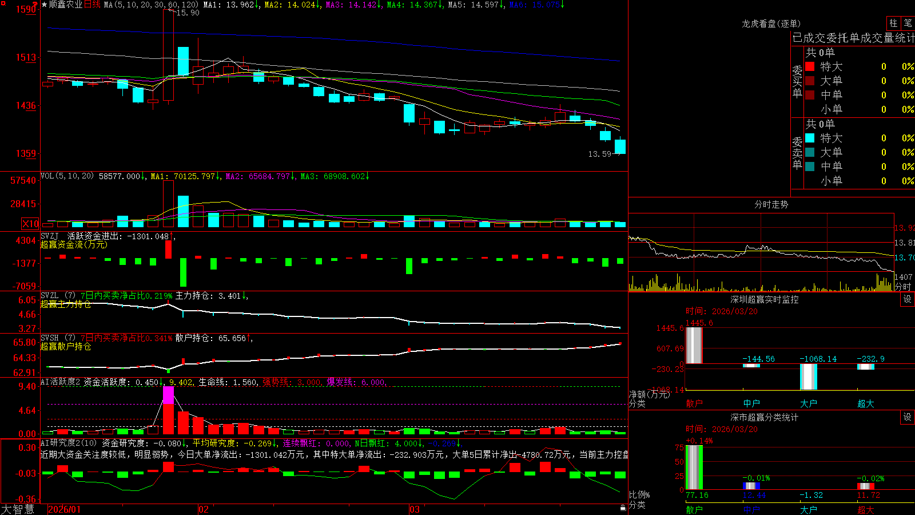Toggle the 笔 tick display mode
Image resolution: width=915 pixels, height=515 pixels.
tap(908, 23)
